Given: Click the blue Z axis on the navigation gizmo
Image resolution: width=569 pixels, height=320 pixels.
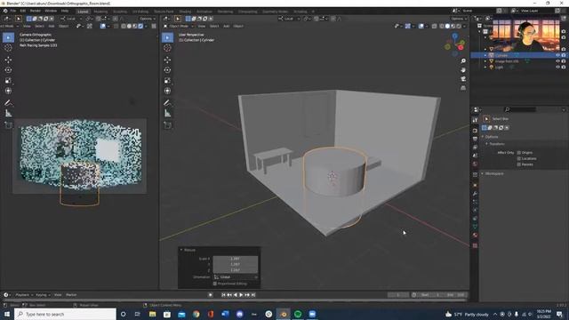Looking at the screenshot, I should [x=454, y=36].
